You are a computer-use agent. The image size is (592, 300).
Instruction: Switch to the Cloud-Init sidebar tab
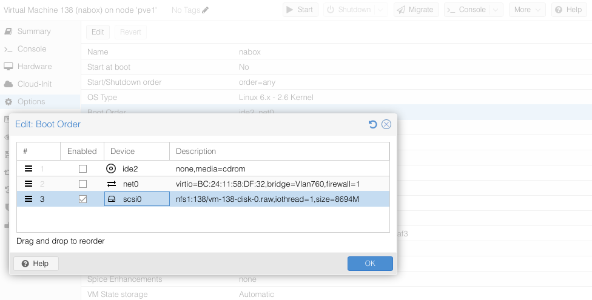(35, 84)
